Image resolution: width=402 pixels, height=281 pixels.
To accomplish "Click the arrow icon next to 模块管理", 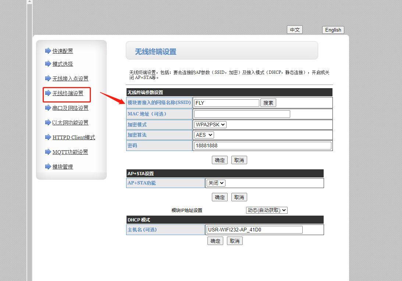I will [48, 167].
